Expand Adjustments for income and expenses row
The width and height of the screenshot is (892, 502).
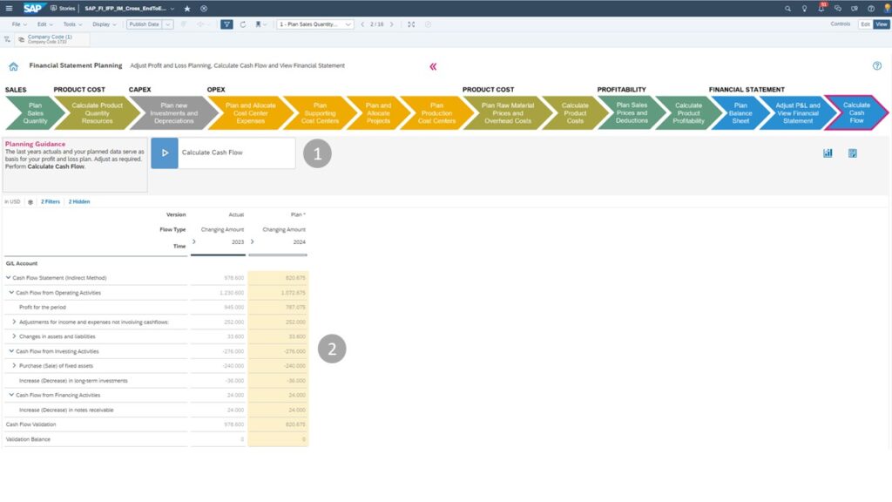[15, 322]
